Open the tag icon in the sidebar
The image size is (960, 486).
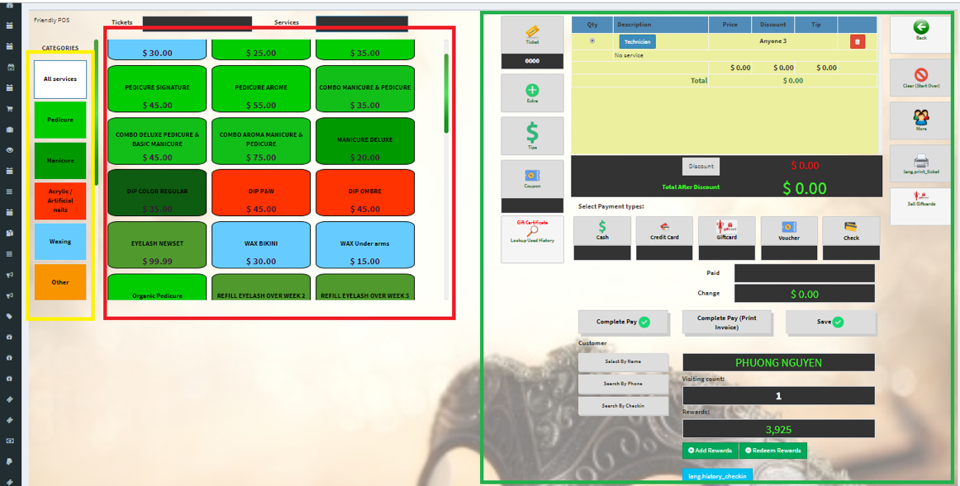click(x=10, y=316)
